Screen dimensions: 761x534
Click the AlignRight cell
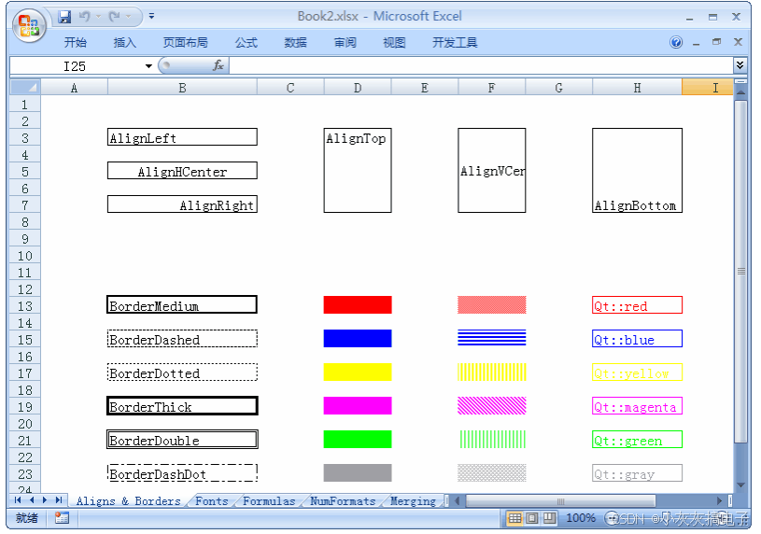(x=182, y=204)
